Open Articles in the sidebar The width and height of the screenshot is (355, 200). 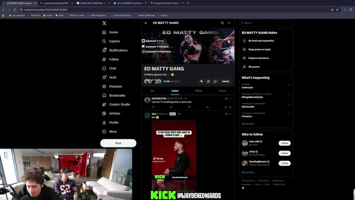point(111,113)
